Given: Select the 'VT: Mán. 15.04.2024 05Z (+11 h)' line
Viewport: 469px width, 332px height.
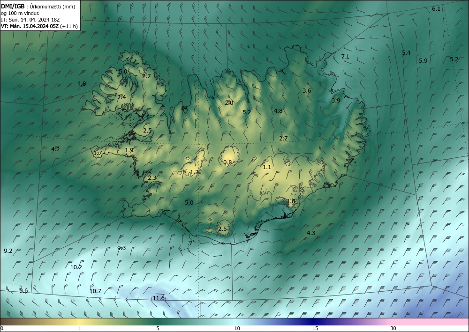Looking at the screenshot, I should tap(39, 26).
